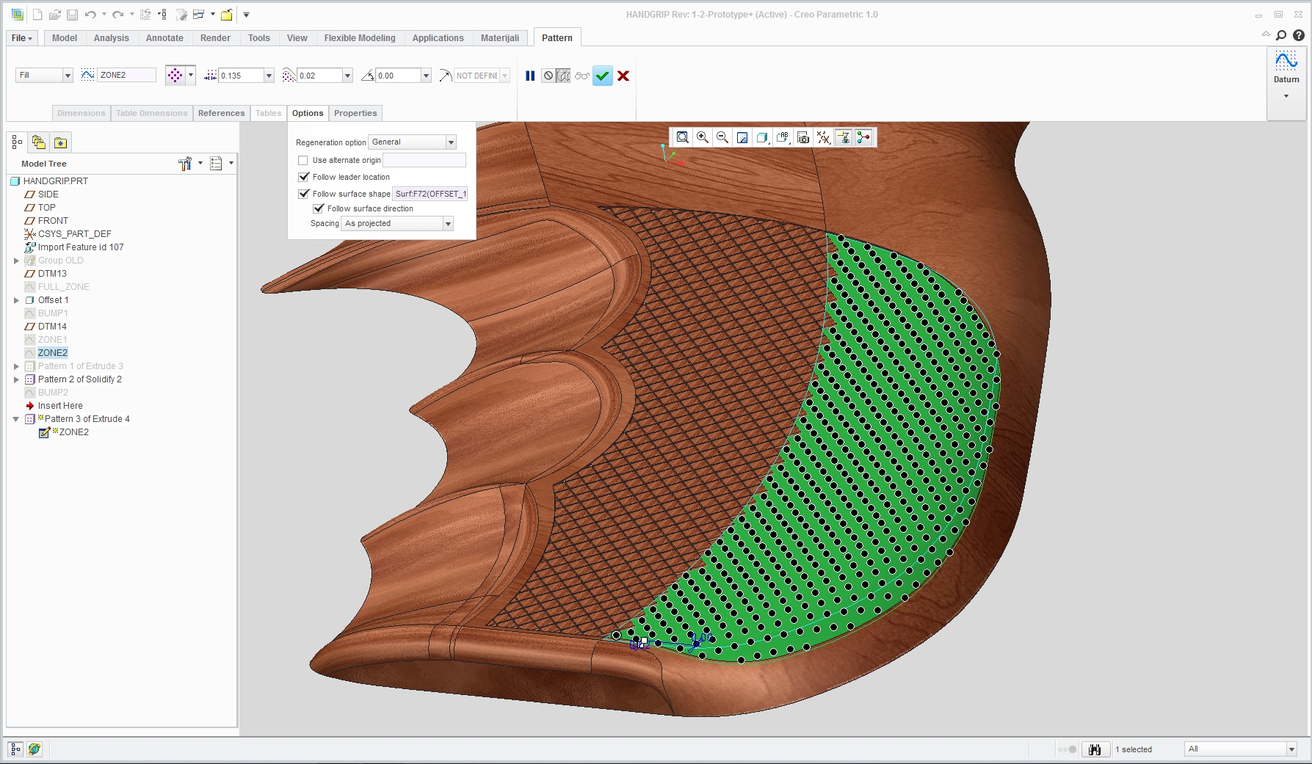Screen dimensions: 1312x764
Task: Click the Redo arrow icon
Action: tap(117, 15)
